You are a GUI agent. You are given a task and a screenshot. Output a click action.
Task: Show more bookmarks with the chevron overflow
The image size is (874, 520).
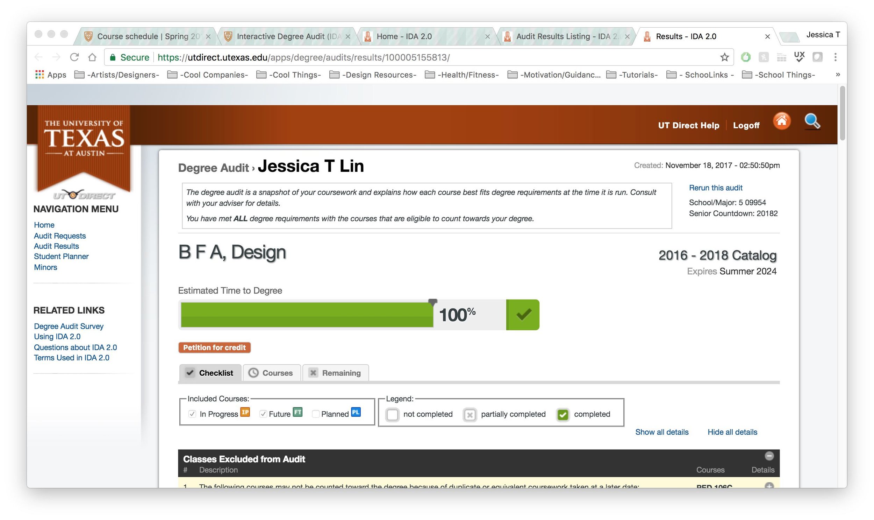click(x=838, y=74)
